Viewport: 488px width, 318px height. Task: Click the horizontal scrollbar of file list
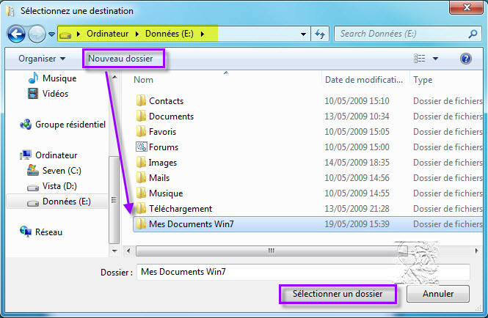point(272,250)
